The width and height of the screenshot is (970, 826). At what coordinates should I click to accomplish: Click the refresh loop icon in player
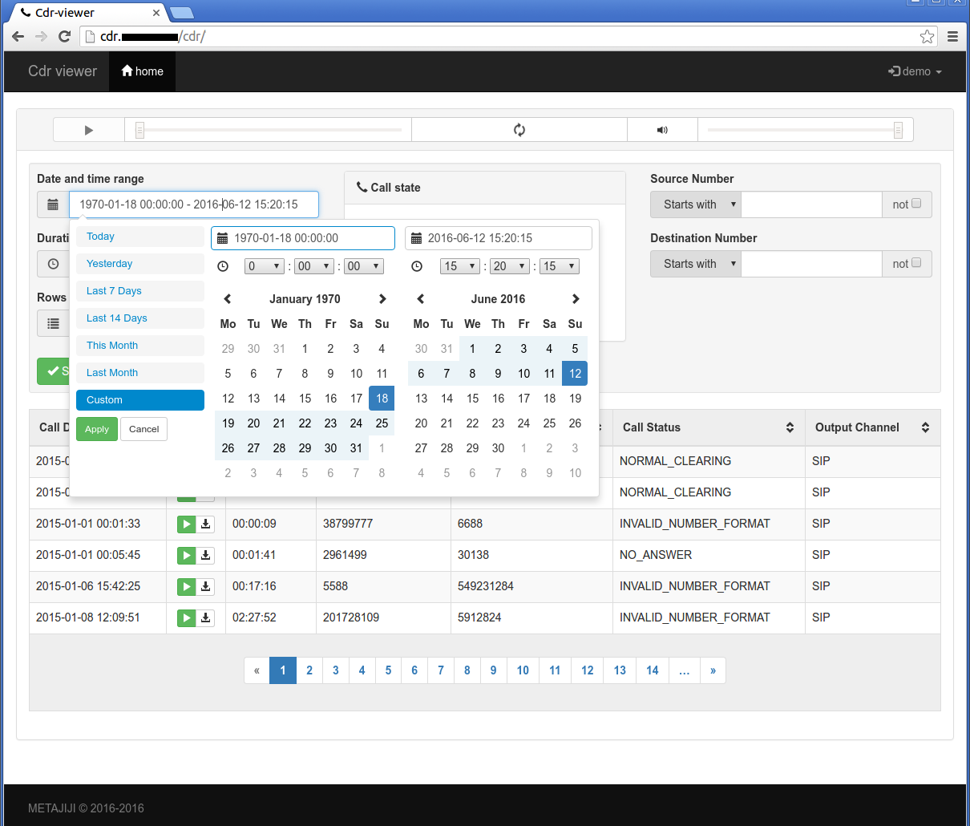(x=519, y=130)
